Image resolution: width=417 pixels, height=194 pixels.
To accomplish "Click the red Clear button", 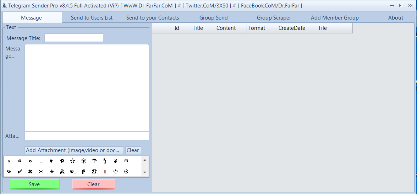I will pos(93,184).
